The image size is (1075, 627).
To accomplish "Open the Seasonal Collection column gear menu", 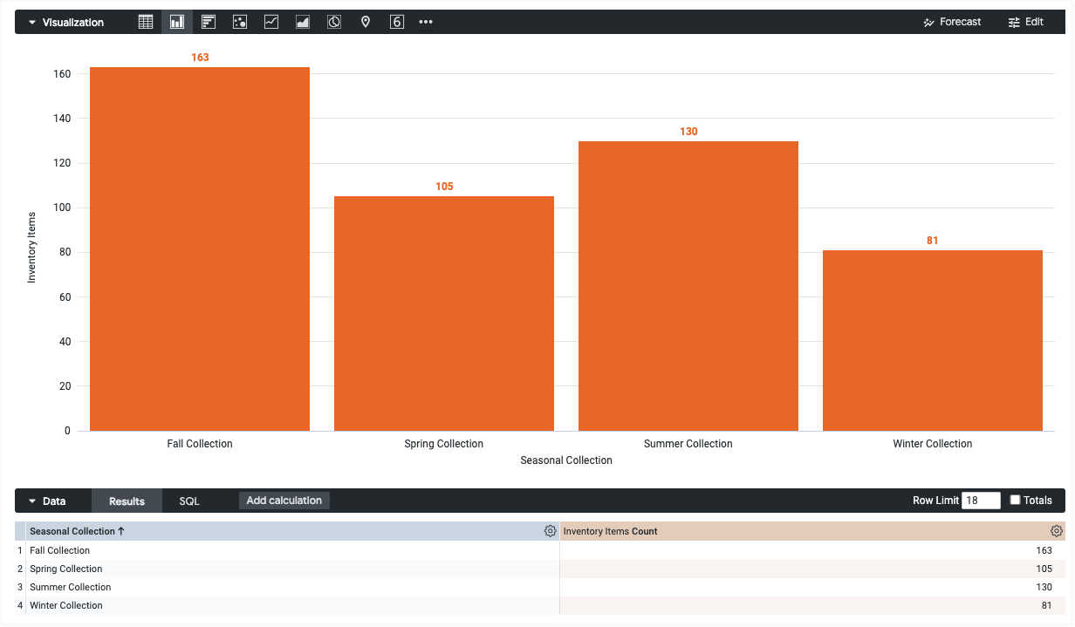I will (550, 530).
